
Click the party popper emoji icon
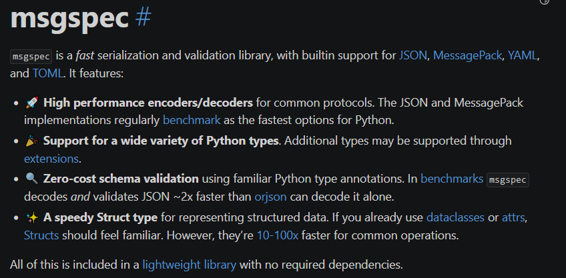coord(31,141)
